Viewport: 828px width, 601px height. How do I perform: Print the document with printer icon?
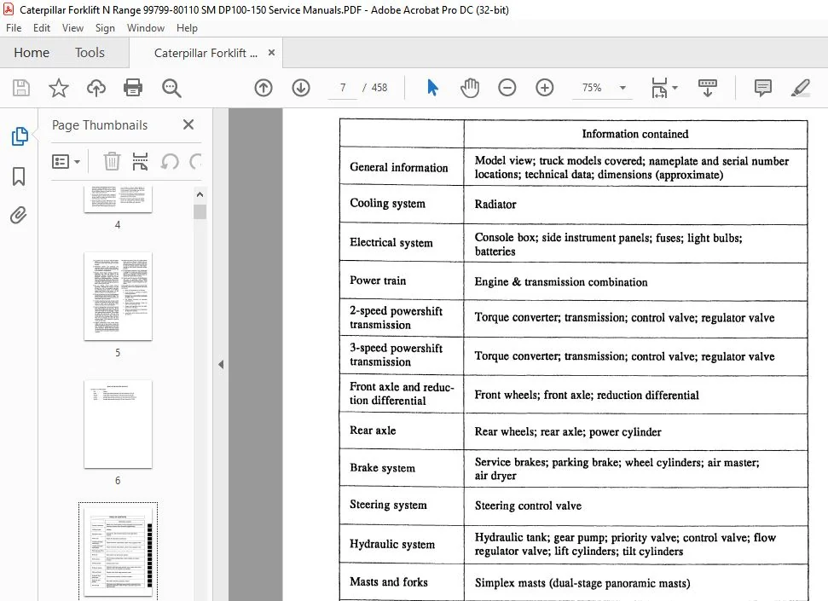(133, 88)
